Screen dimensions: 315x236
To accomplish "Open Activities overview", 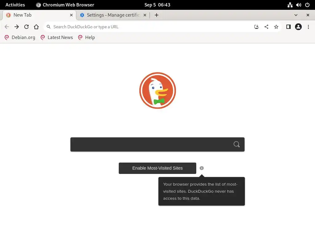I will [x=15, y=5].
